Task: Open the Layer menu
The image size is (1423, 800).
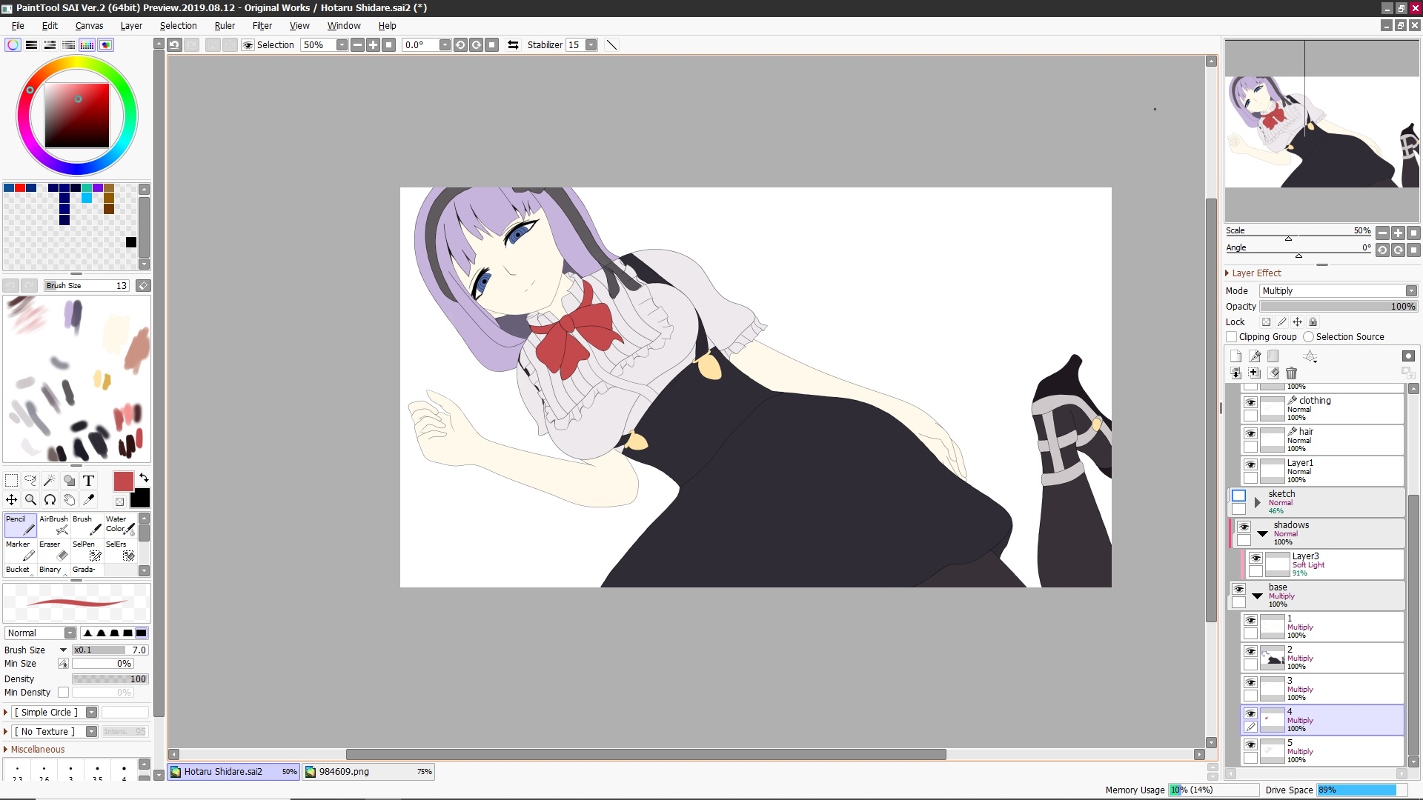Action: [131, 26]
